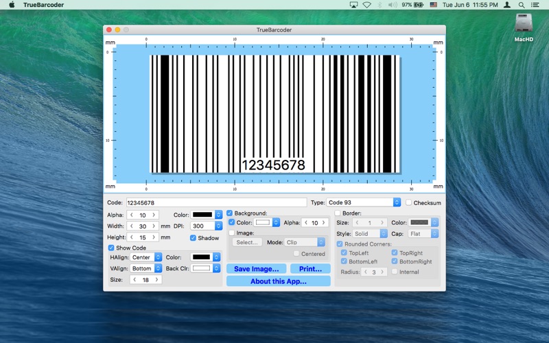This screenshot has height=343, width=549.
Task: Open the barcode Type dropdown
Action: click(364, 202)
